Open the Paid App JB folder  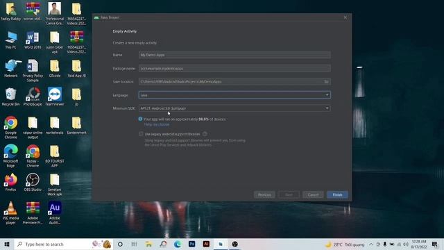[76, 68]
